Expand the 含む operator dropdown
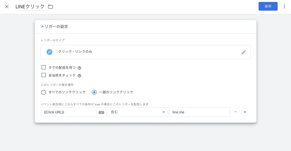This screenshot has width=291, height=151. 138,112
